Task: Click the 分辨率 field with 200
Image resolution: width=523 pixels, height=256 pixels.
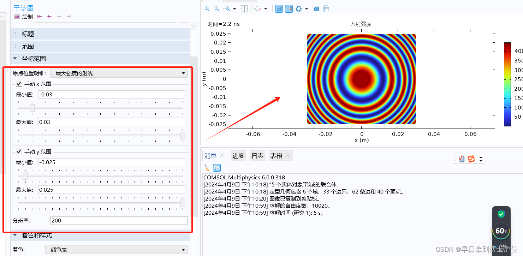Action: coord(119,220)
